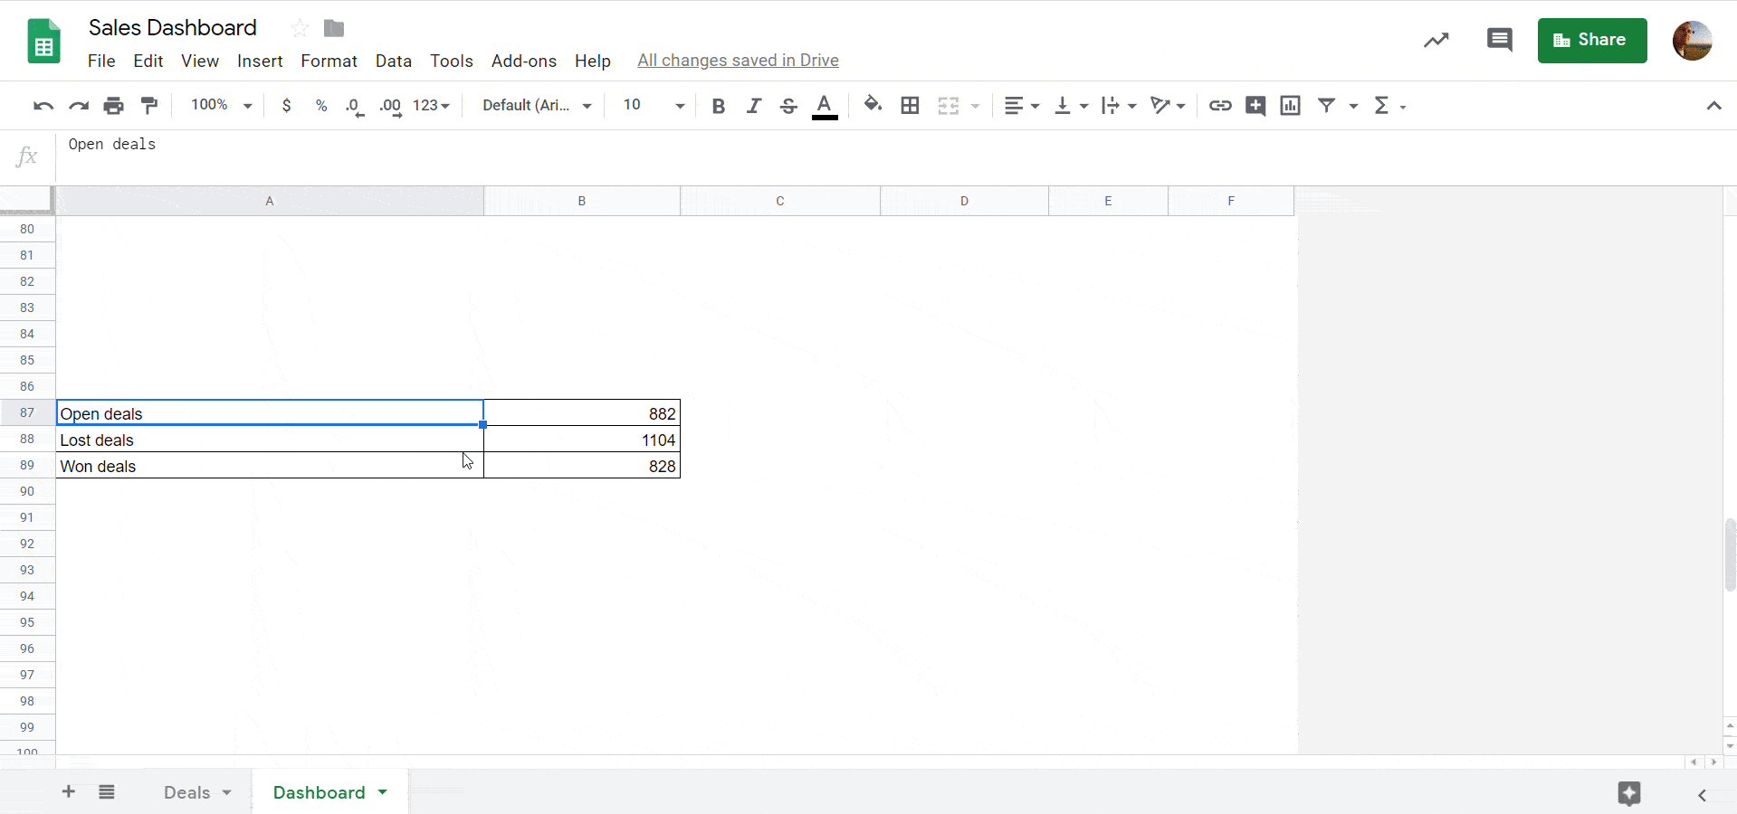Star the Sales Dashboard document

[300, 28]
